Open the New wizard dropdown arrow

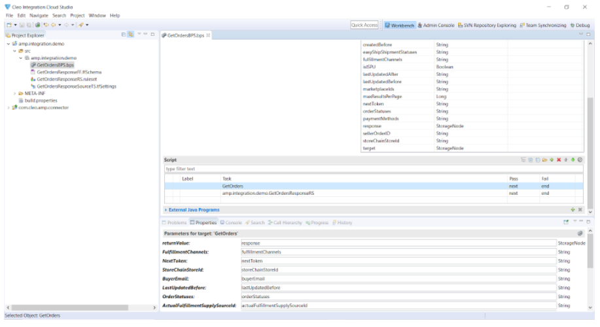point(15,25)
